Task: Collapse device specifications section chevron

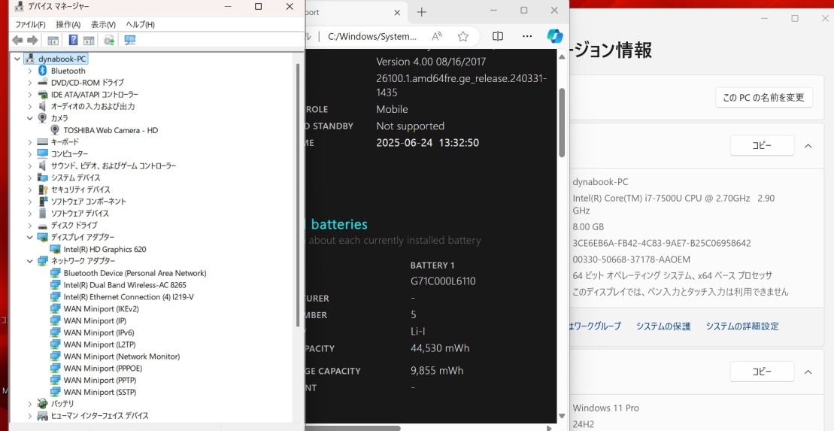Action: coord(808,146)
